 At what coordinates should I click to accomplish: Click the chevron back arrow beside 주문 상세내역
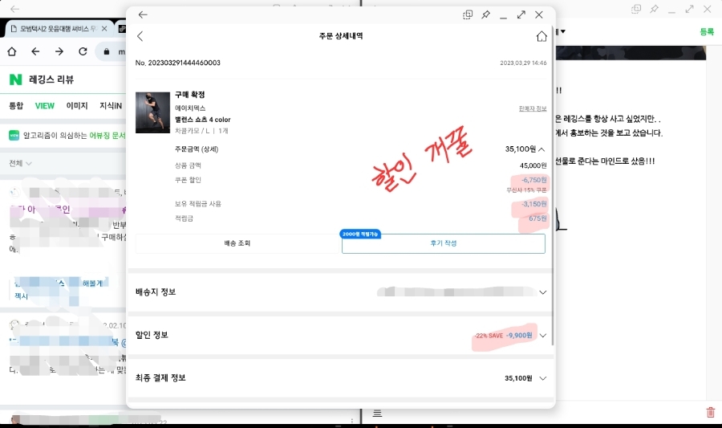click(140, 36)
